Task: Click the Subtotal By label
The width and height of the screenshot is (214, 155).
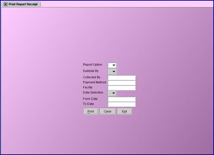Action: tap(91, 71)
